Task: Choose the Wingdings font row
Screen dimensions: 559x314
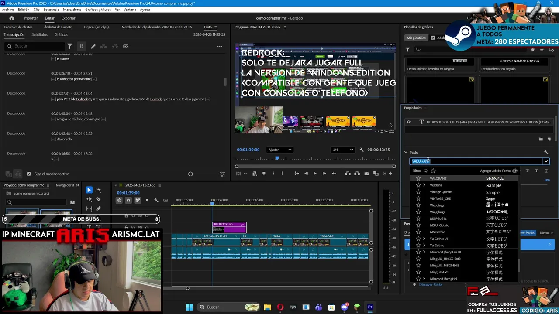Action: 464,212
